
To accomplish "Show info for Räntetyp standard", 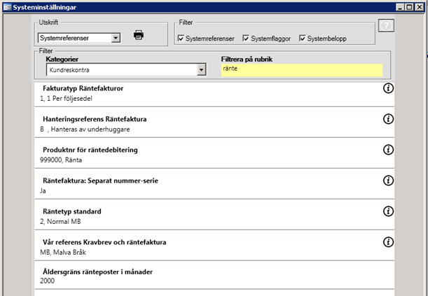I will [x=389, y=211].
